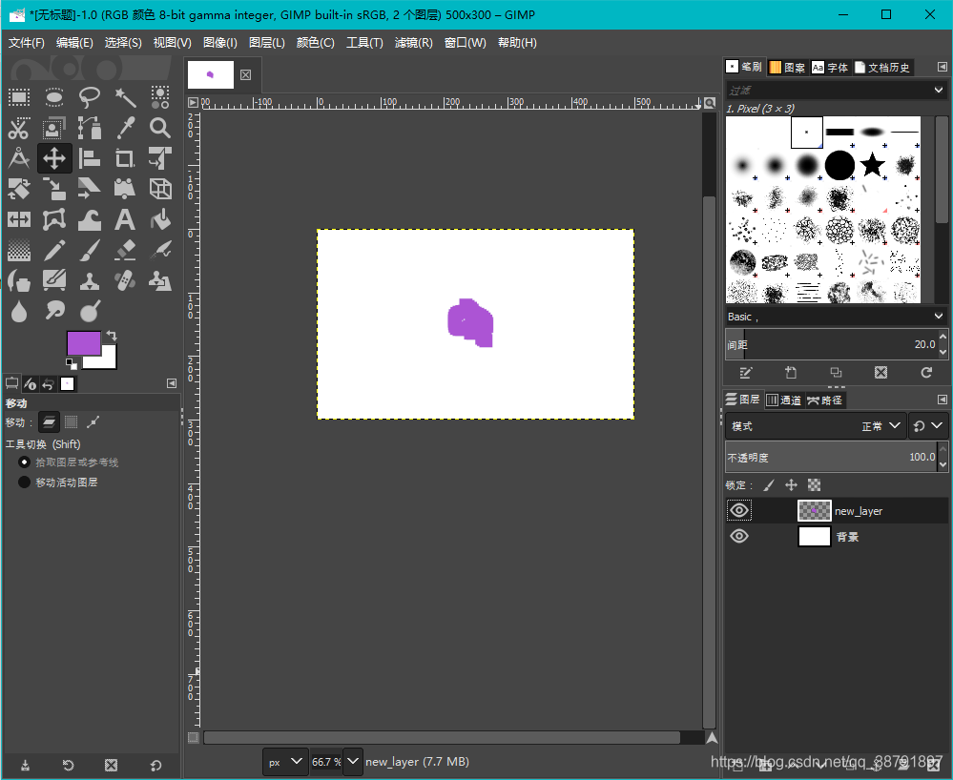Click the refresh brushes button
Viewport: 953px width, 780px height.
[x=926, y=373]
